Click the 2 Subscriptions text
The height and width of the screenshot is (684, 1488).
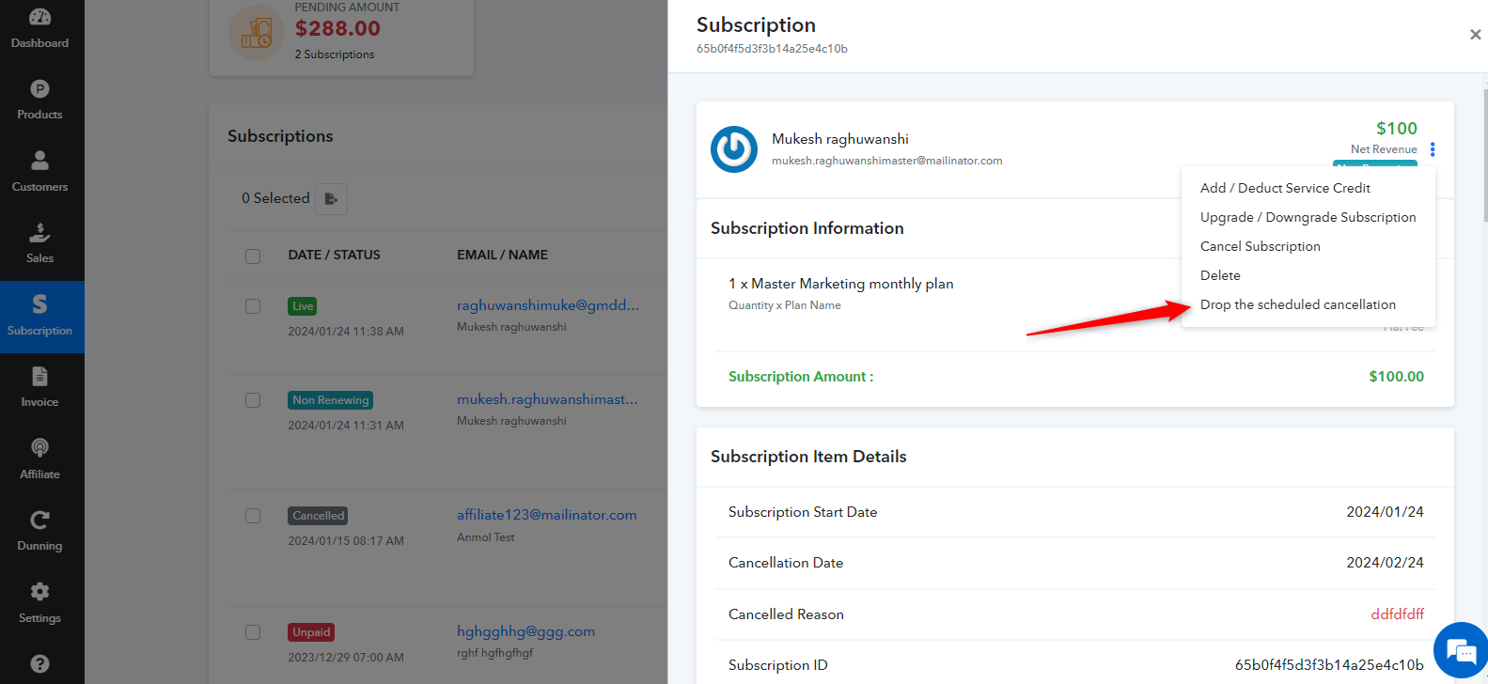(x=335, y=54)
